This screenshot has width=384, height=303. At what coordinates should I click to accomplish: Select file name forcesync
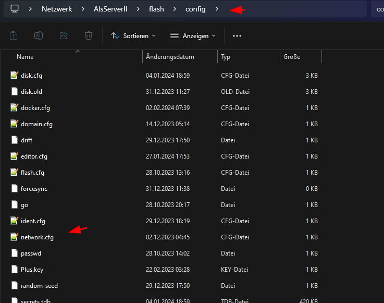34,189
